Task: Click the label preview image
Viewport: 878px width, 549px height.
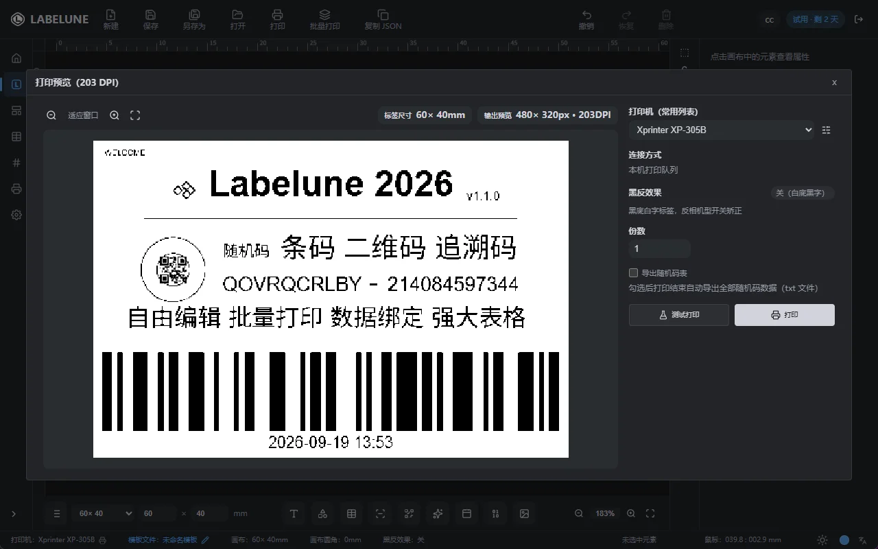Action: (x=331, y=299)
